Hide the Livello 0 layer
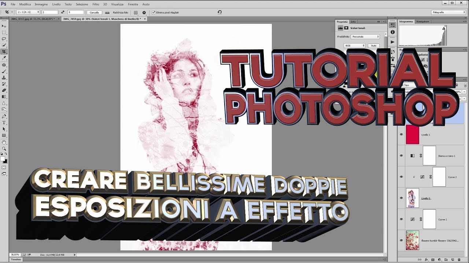This screenshot has height=263, width=469. coord(401,198)
